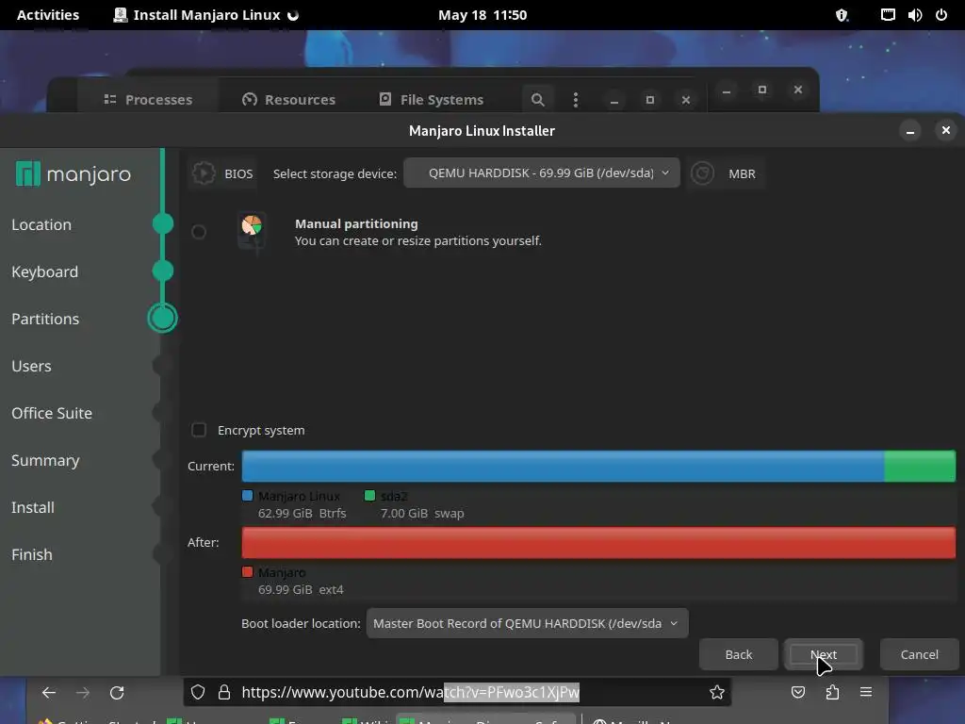Click the Manjaro logo in sidebar
The width and height of the screenshot is (965, 724).
click(74, 174)
